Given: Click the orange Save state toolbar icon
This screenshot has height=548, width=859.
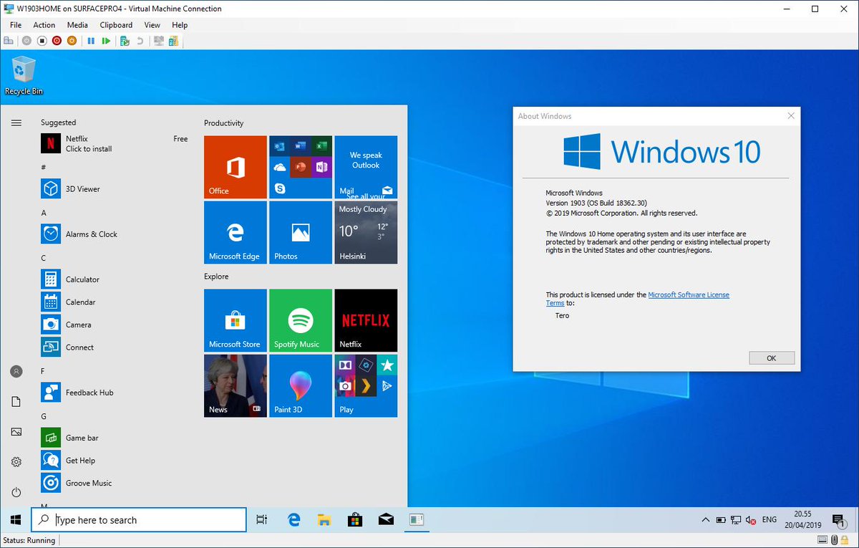Looking at the screenshot, I should [x=72, y=41].
